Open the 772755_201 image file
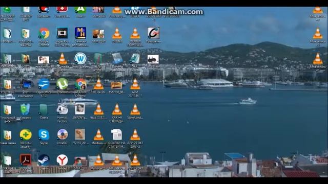This screenshot has width=328, height=184. point(80,134)
